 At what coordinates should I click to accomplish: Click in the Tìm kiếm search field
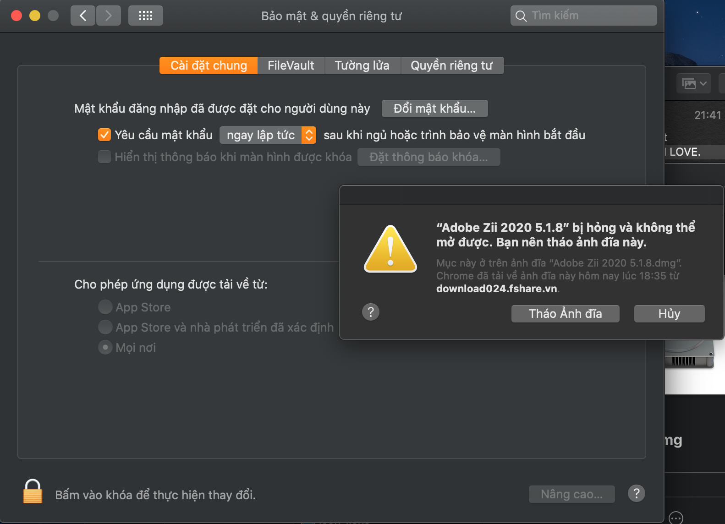pos(583,16)
